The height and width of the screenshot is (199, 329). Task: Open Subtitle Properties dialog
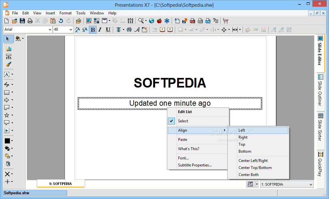(195, 165)
